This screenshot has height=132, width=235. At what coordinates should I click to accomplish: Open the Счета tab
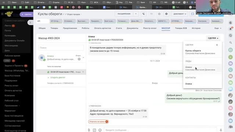click(119, 28)
